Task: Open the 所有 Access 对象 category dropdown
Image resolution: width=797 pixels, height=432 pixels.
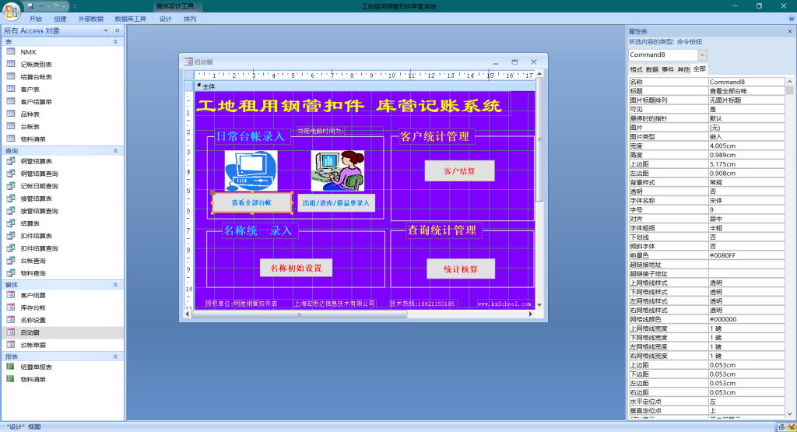Action: coord(106,30)
